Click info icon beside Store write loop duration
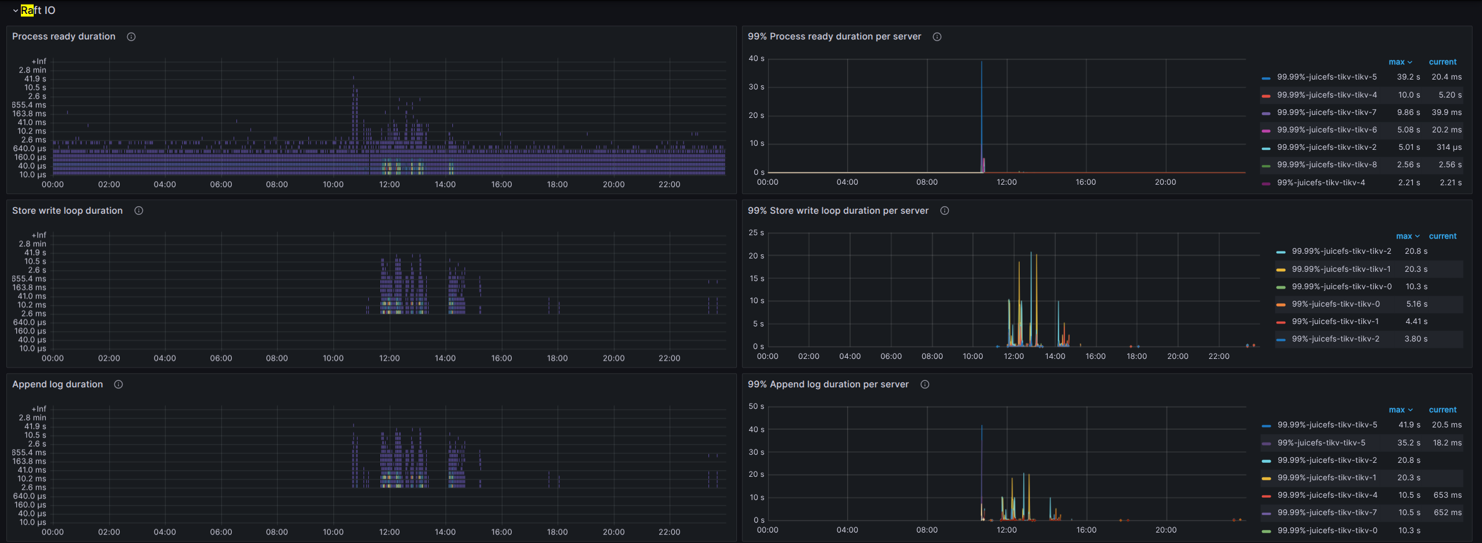1482x543 pixels. coord(139,211)
